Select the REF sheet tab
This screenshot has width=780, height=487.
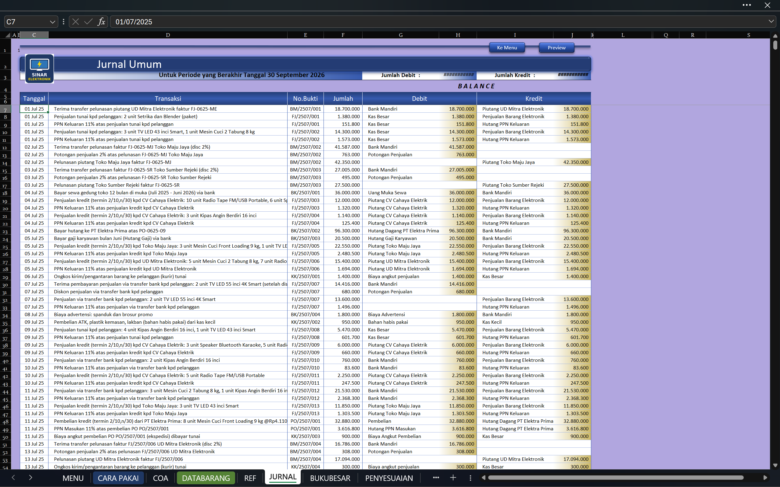250,478
